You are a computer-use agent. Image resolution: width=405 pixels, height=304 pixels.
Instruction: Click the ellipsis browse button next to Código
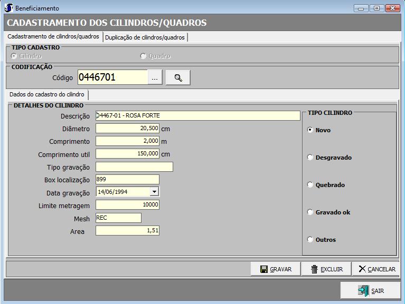coord(155,78)
